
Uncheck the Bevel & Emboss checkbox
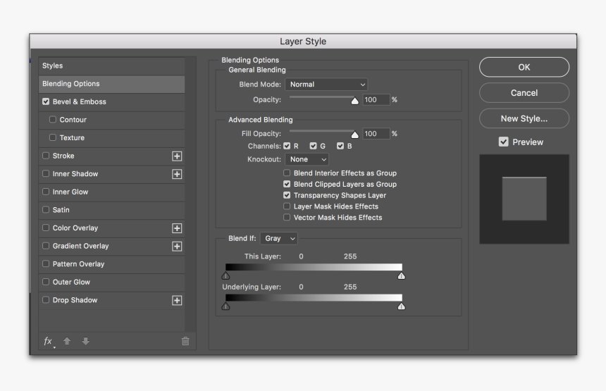(x=46, y=101)
